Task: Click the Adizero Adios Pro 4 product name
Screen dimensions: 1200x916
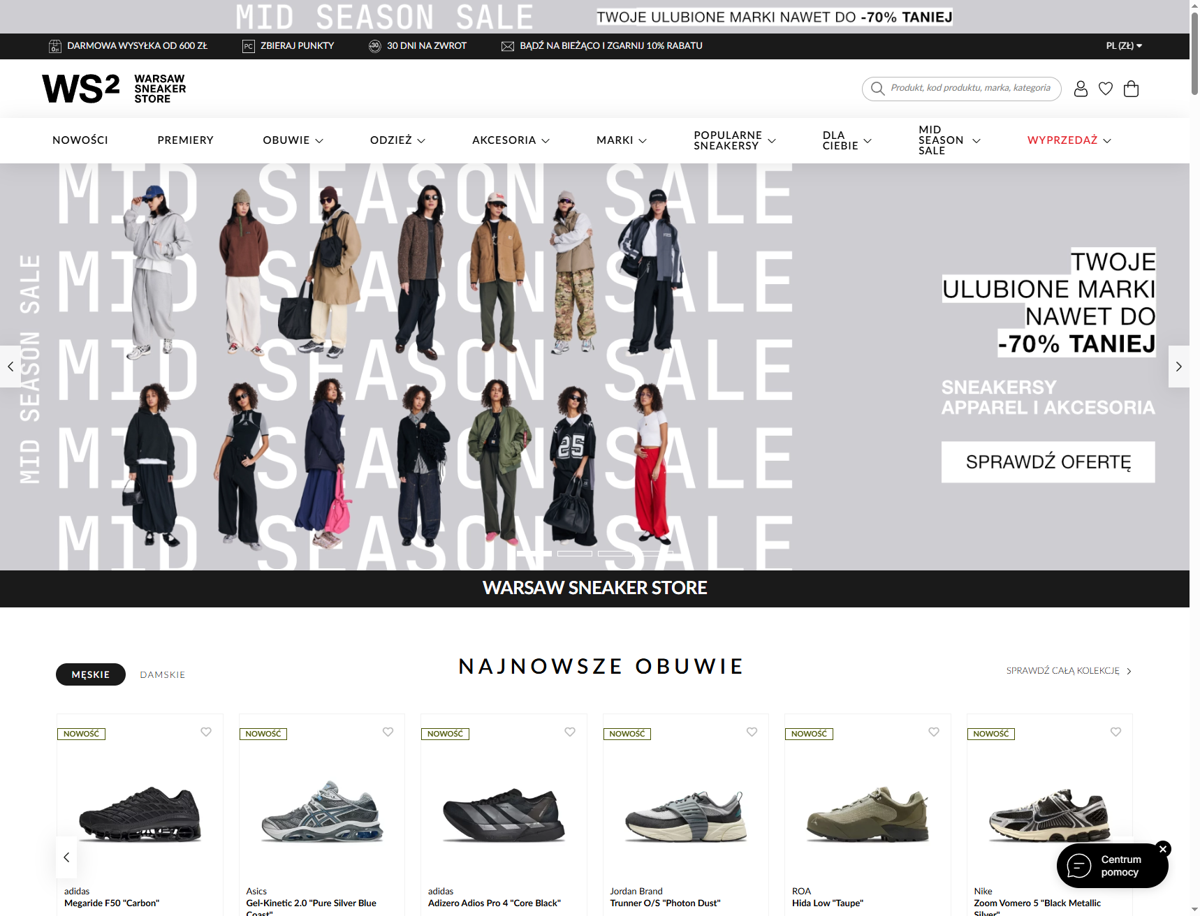Action: 495,903
